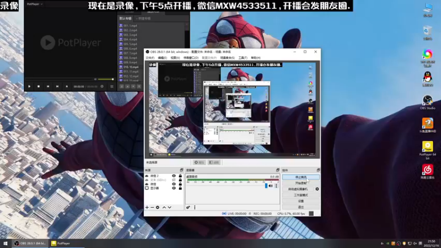Open the PotPlayer title dropdown menu

coord(35,4)
